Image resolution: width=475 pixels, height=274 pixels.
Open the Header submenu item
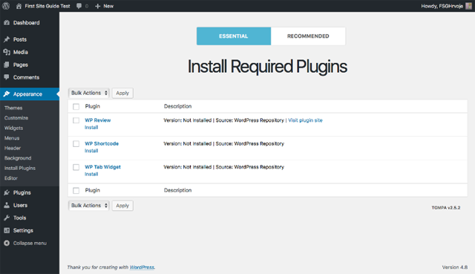(13, 148)
